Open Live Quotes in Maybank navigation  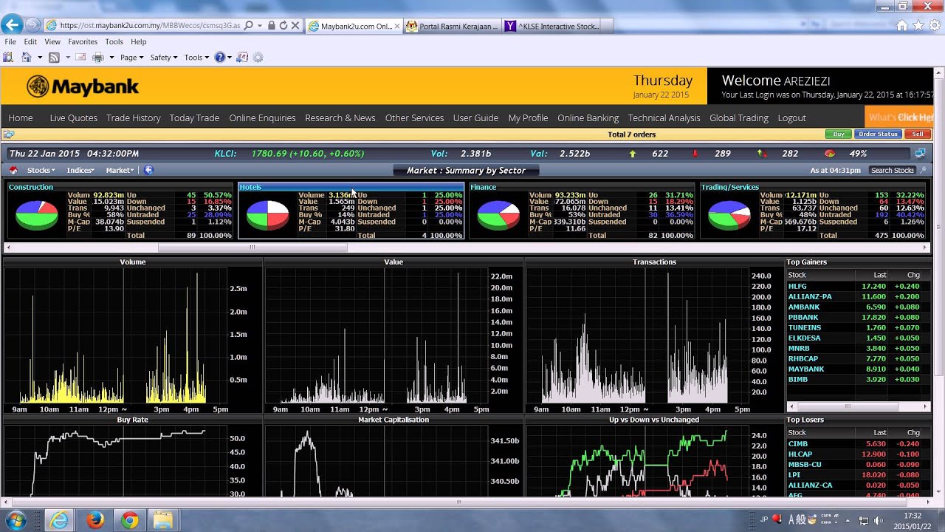coord(73,118)
